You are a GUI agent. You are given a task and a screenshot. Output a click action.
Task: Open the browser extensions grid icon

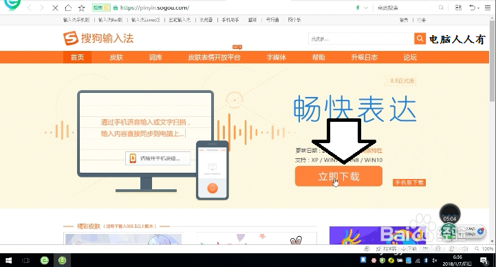pyautogui.click(x=458, y=8)
